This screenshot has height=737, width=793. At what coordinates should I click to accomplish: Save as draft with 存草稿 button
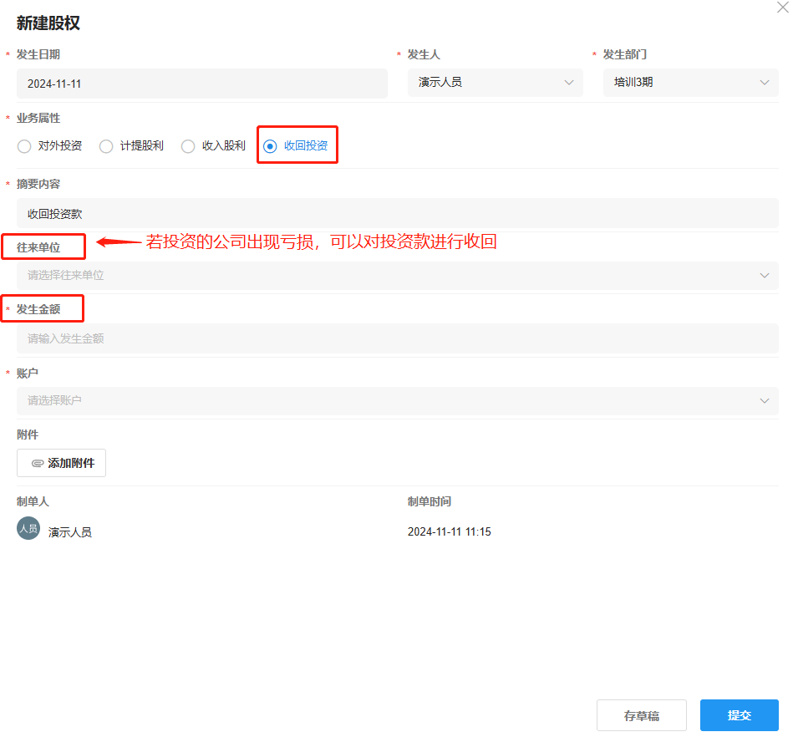[x=641, y=715]
